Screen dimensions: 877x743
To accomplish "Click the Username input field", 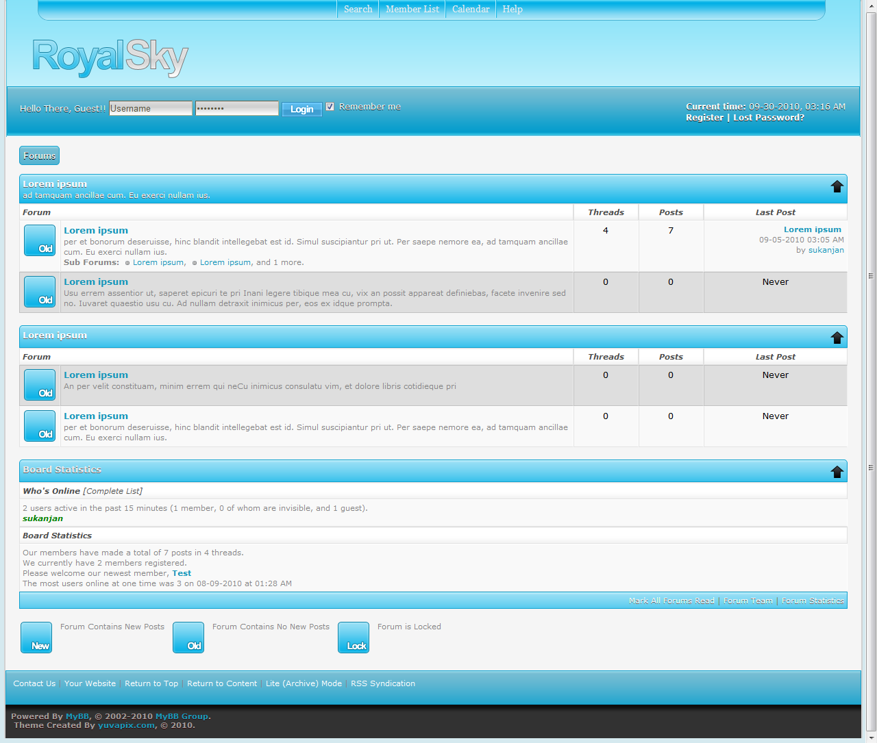I will pos(151,108).
